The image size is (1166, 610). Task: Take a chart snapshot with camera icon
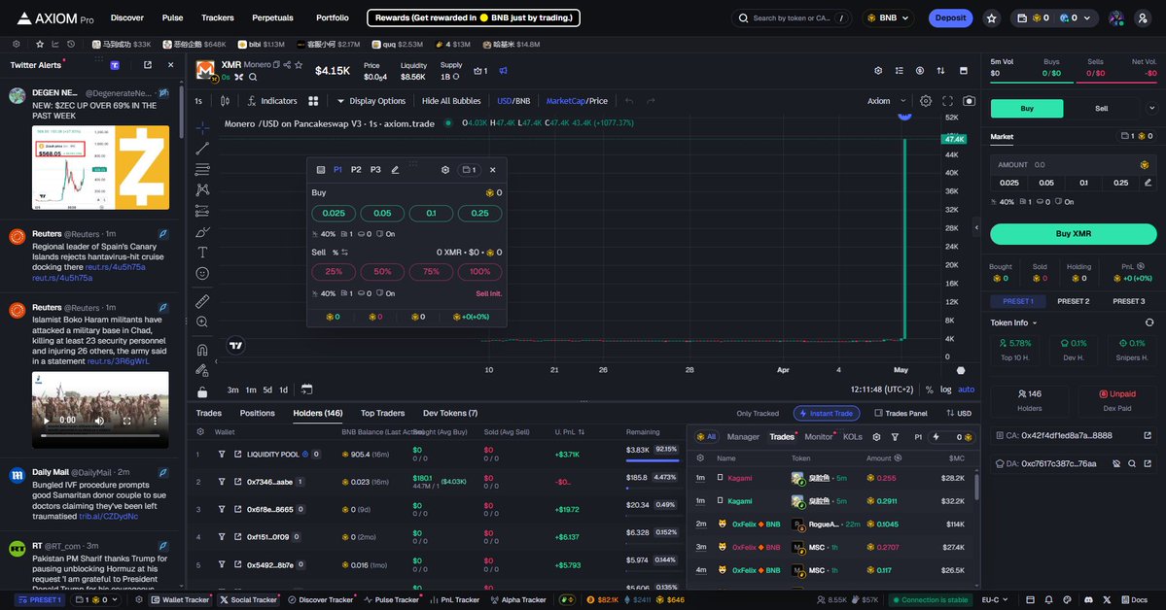(x=969, y=101)
